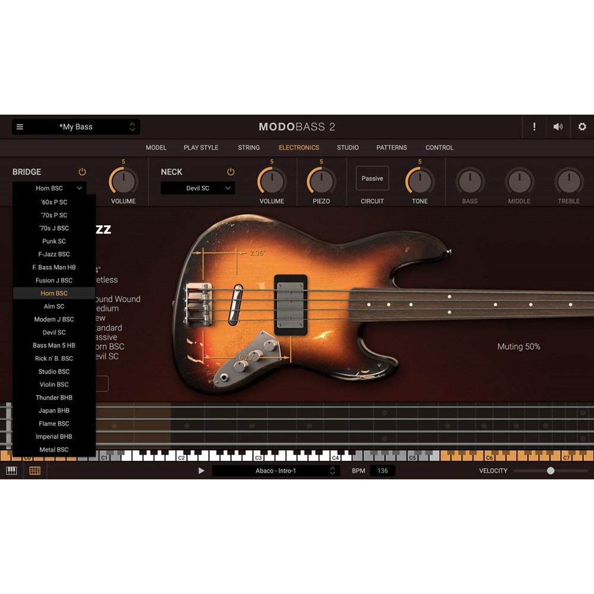Click the BASS EQ knob
The height and width of the screenshot is (594, 594).
(x=470, y=181)
